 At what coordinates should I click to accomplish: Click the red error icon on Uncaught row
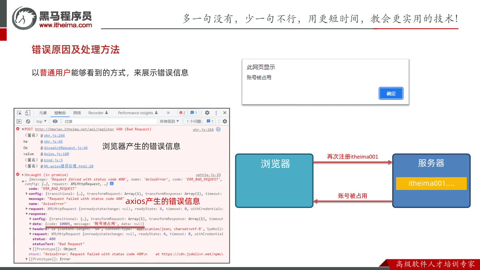coord(18,174)
